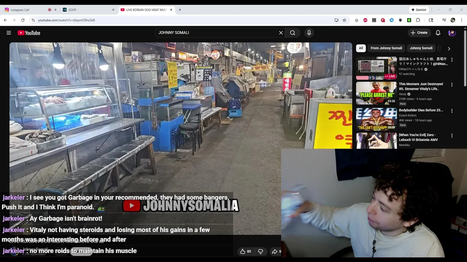Visit the Coach Kolton channel link
Image resolution: width=467 pixels, height=262 pixels.
pos(408,115)
